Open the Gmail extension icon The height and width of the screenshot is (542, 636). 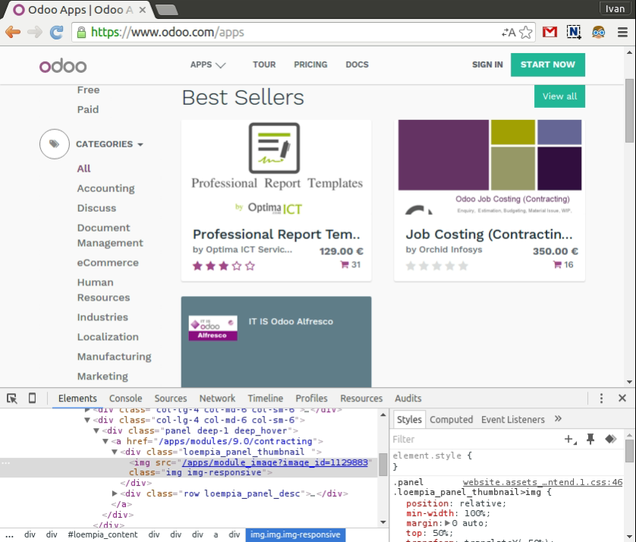[x=549, y=32]
